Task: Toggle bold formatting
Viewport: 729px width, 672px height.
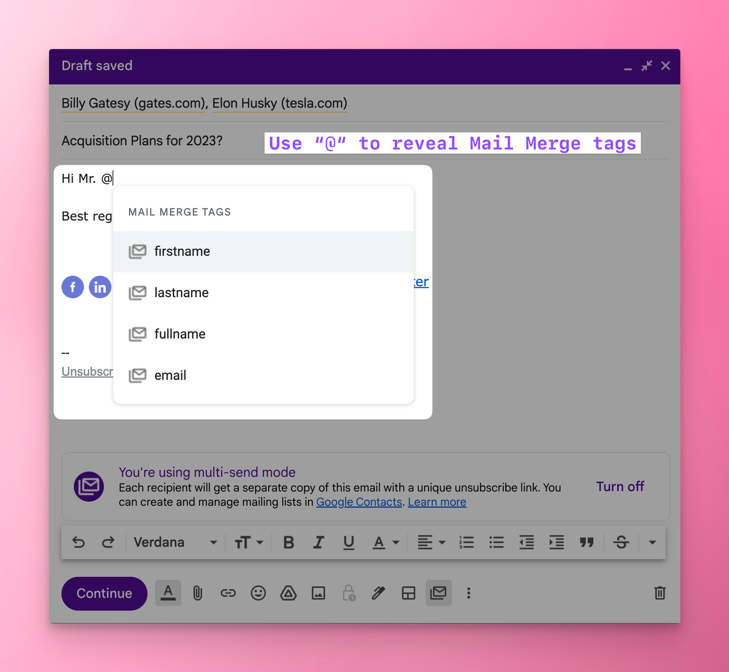Action: pyautogui.click(x=288, y=543)
